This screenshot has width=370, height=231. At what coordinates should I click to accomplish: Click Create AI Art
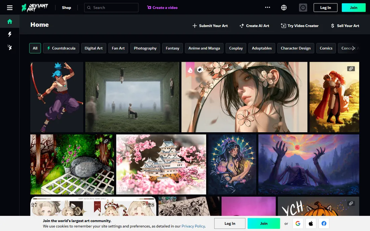[x=254, y=26]
